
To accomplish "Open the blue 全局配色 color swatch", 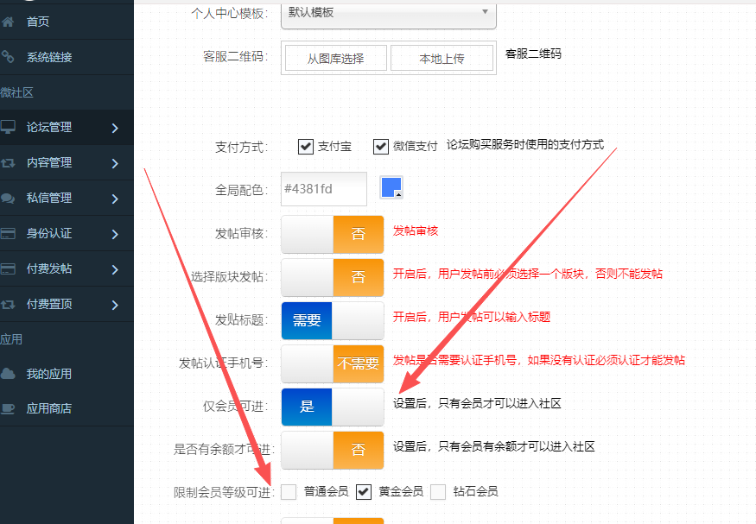I will click(x=392, y=187).
